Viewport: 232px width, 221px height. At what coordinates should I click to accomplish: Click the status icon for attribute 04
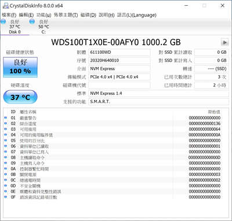pos(6,135)
